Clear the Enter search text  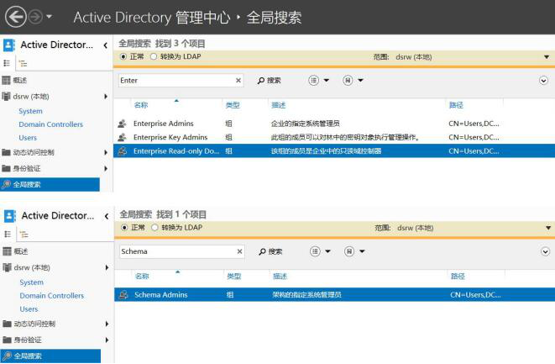238,81
